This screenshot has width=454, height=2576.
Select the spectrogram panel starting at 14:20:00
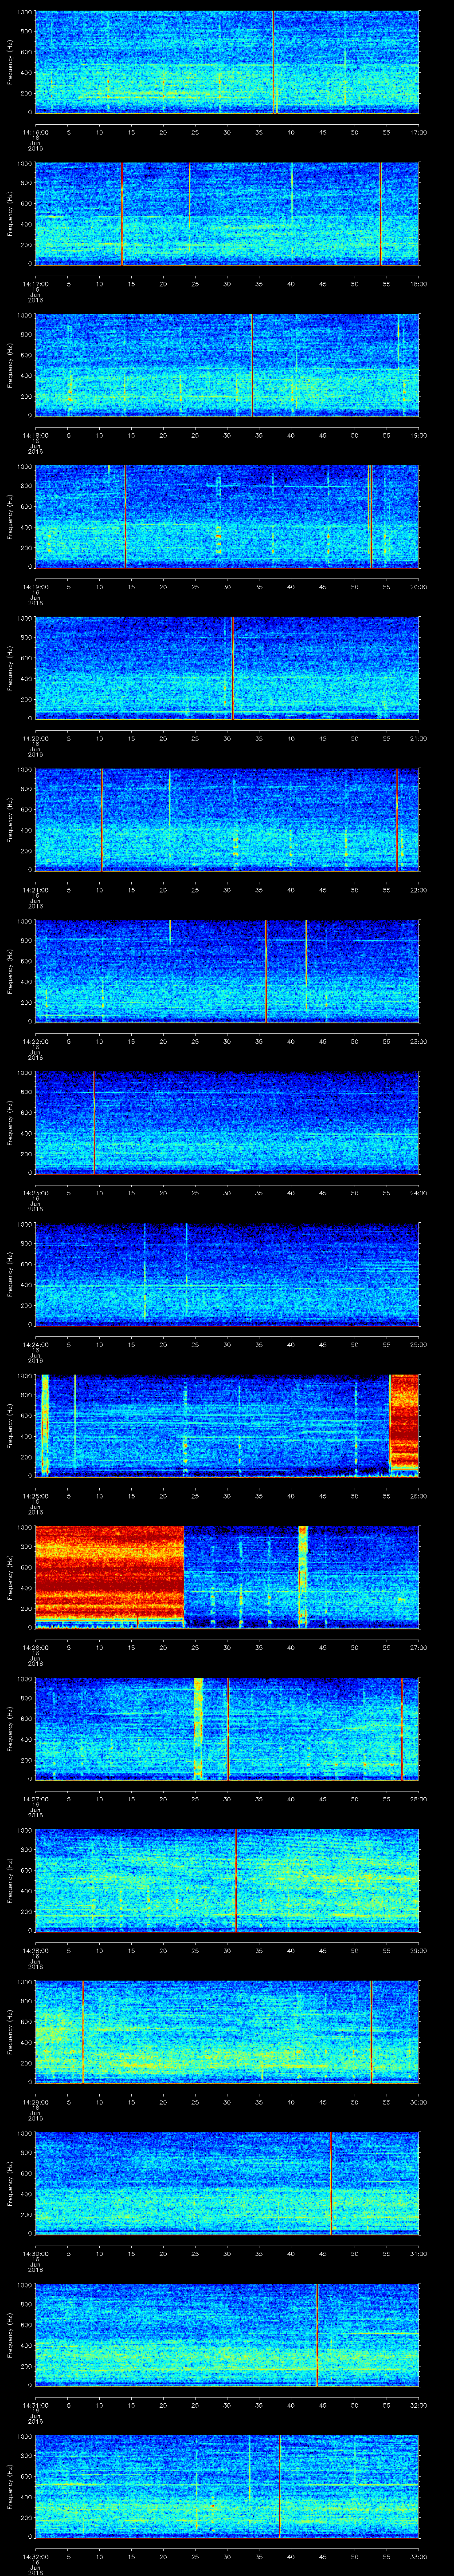(x=227, y=668)
